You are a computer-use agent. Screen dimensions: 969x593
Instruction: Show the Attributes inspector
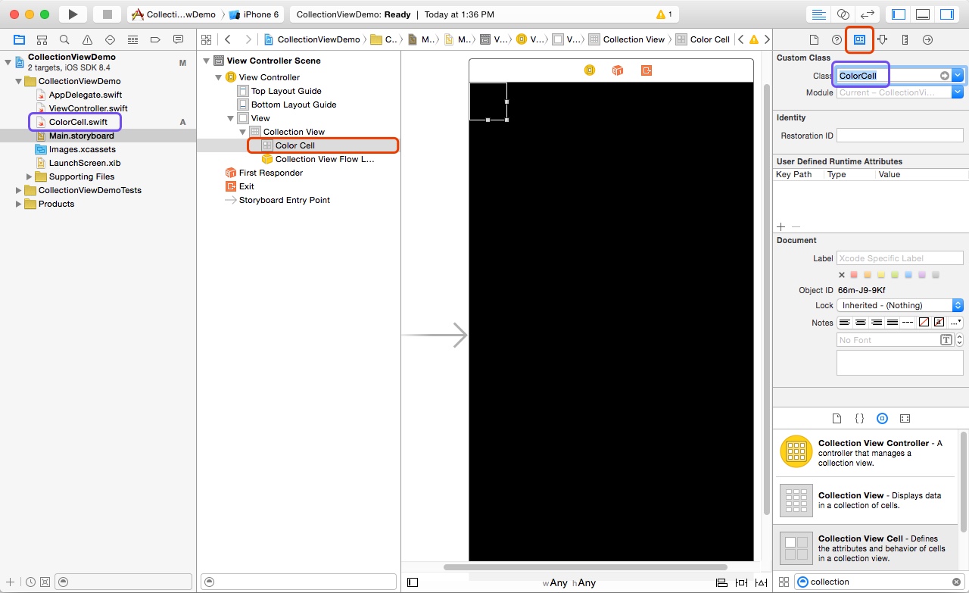(882, 39)
